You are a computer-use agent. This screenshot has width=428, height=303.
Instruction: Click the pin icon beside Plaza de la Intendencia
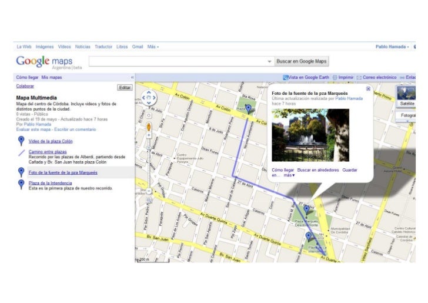pos(21,184)
